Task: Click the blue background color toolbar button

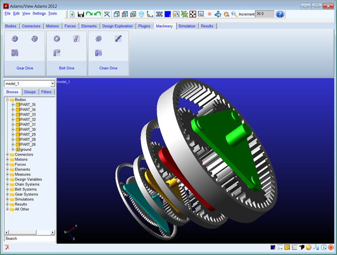Action: 168,14
